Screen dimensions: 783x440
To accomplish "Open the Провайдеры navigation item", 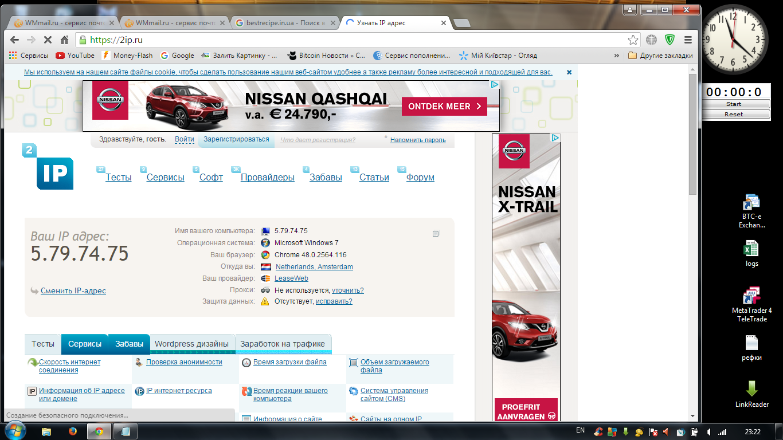I will [x=268, y=178].
